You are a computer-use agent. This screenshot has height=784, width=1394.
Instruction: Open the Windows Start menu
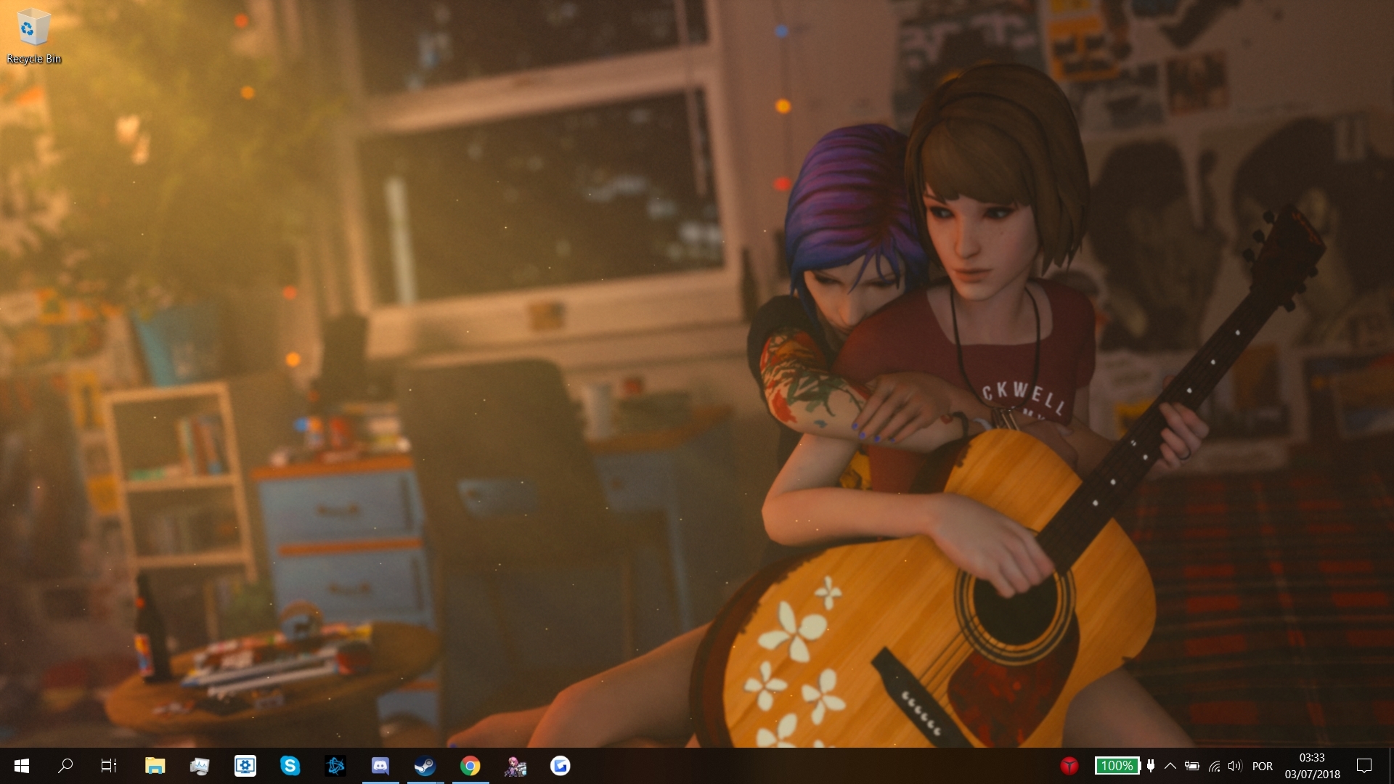21,766
